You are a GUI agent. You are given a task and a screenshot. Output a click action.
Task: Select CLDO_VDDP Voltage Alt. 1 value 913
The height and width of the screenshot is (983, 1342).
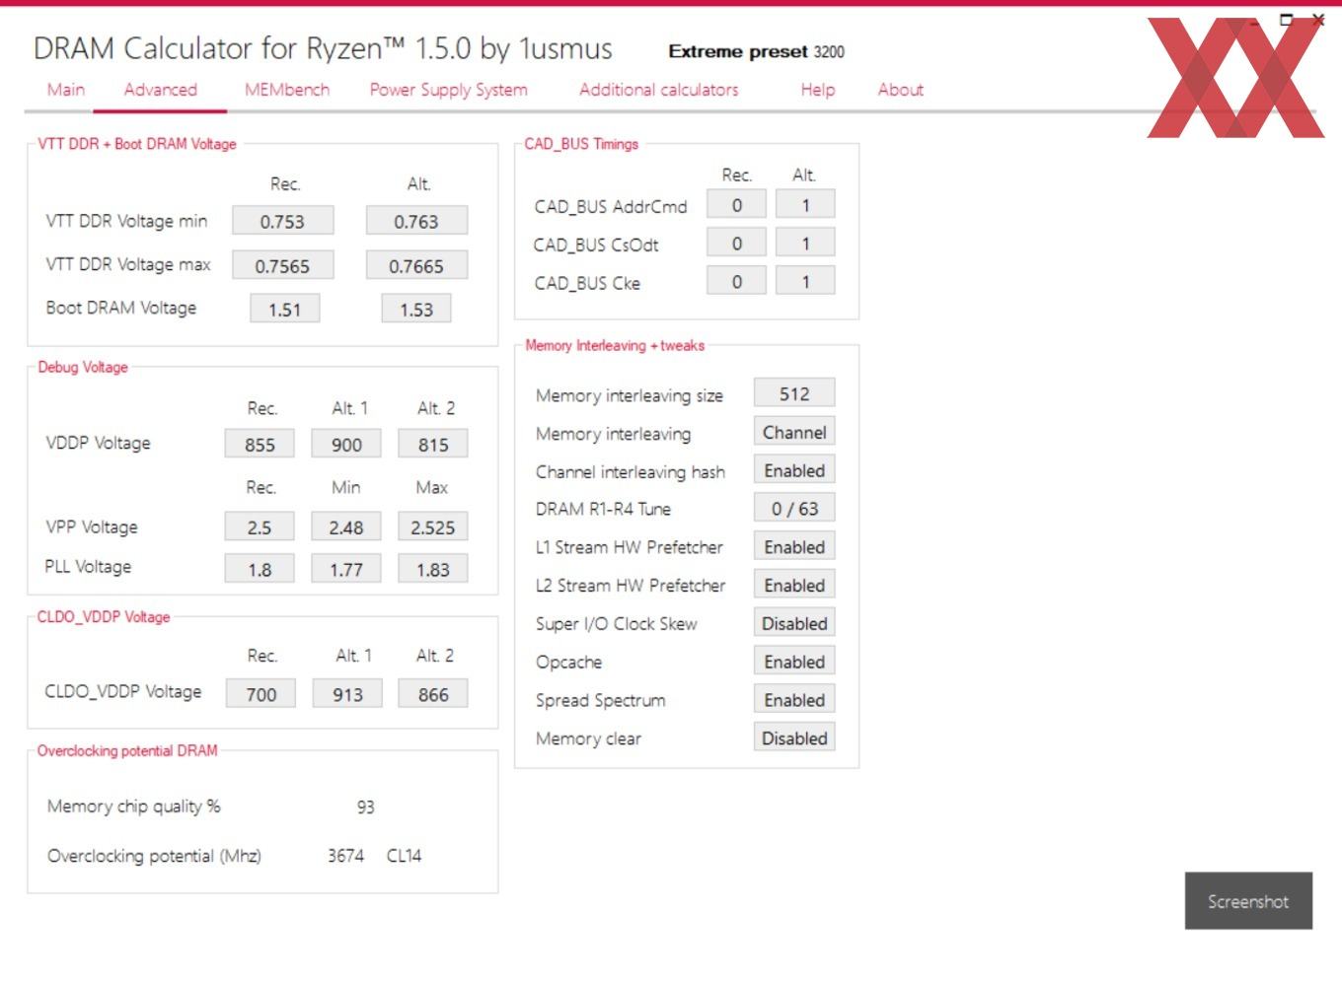point(347,694)
